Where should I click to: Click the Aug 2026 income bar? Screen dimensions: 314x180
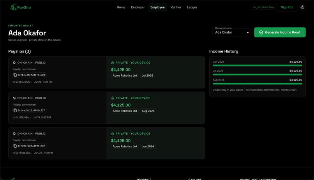tap(258, 84)
